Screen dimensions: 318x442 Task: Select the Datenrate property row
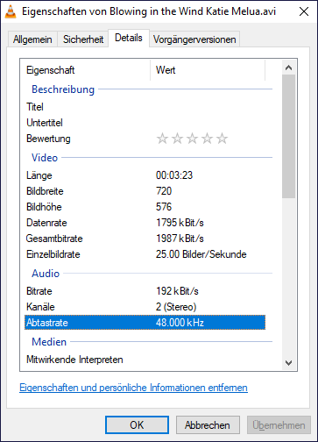point(145,223)
